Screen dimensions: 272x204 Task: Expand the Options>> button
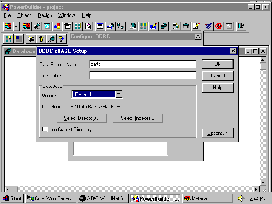pos(218,133)
